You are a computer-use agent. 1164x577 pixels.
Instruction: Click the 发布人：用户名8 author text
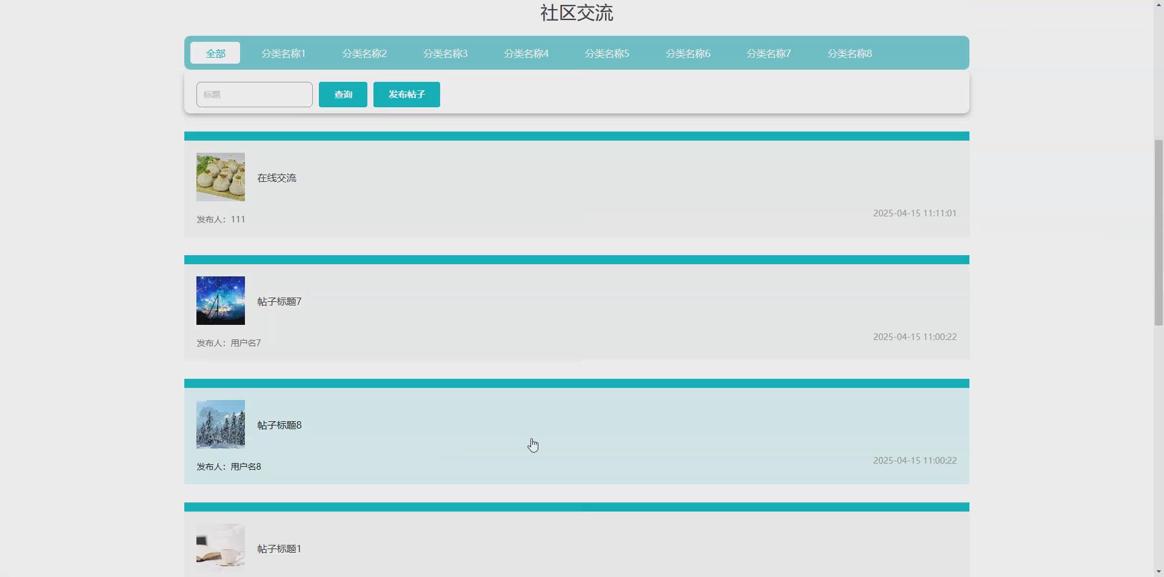229,467
